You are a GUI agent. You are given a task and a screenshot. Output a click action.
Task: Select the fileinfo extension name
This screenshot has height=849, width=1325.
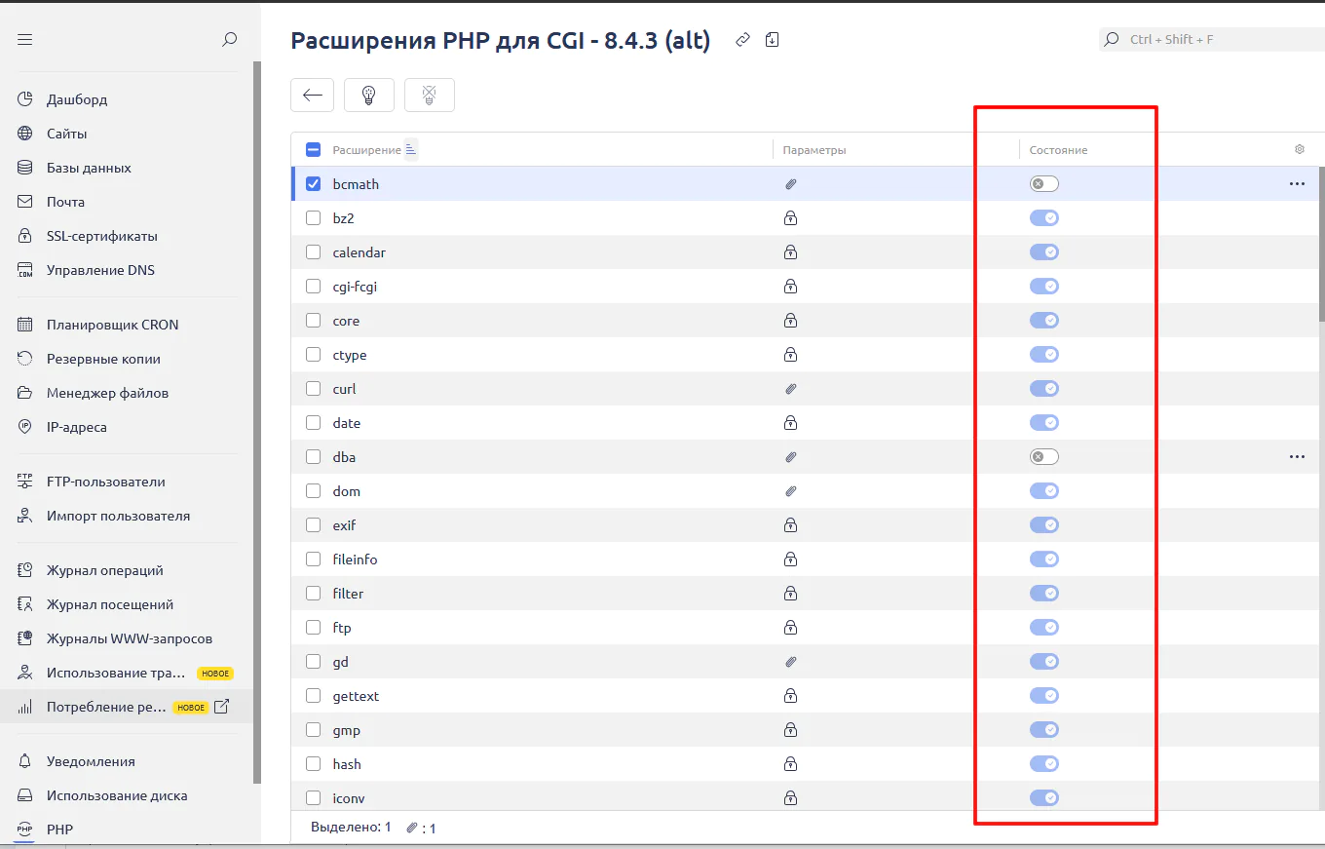tap(355, 560)
